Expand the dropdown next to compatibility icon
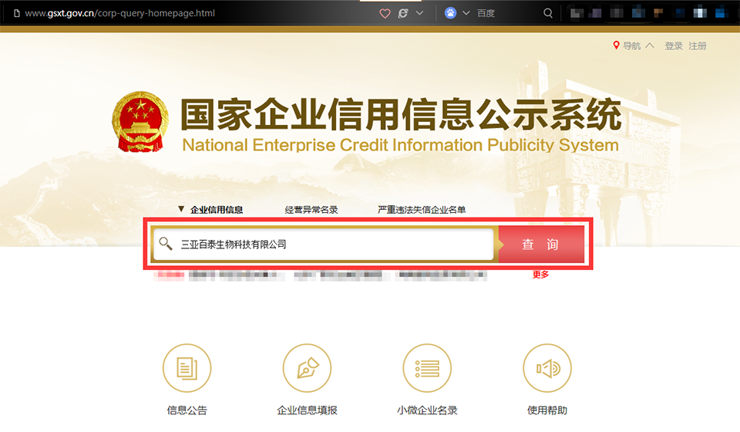740x432 pixels. click(x=419, y=13)
